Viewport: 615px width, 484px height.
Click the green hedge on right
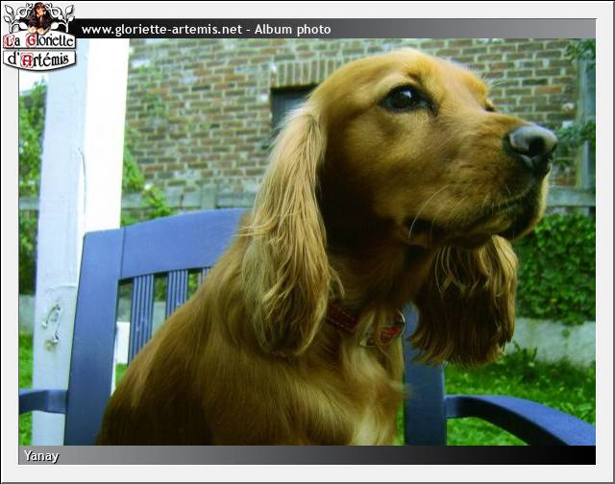click(560, 269)
